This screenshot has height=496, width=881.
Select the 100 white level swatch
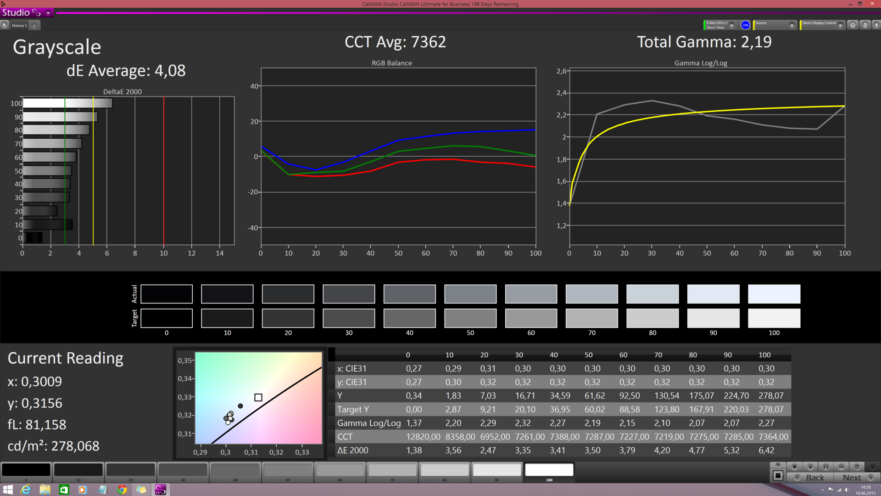pyautogui.click(x=549, y=470)
